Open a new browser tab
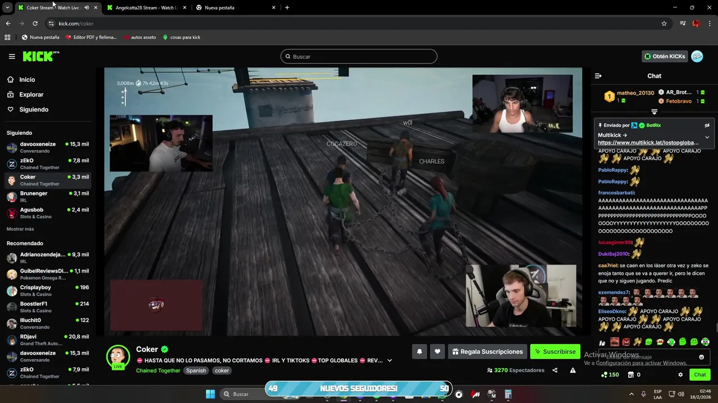Image resolution: width=718 pixels, height=403 pixels. tap(287, 8)
